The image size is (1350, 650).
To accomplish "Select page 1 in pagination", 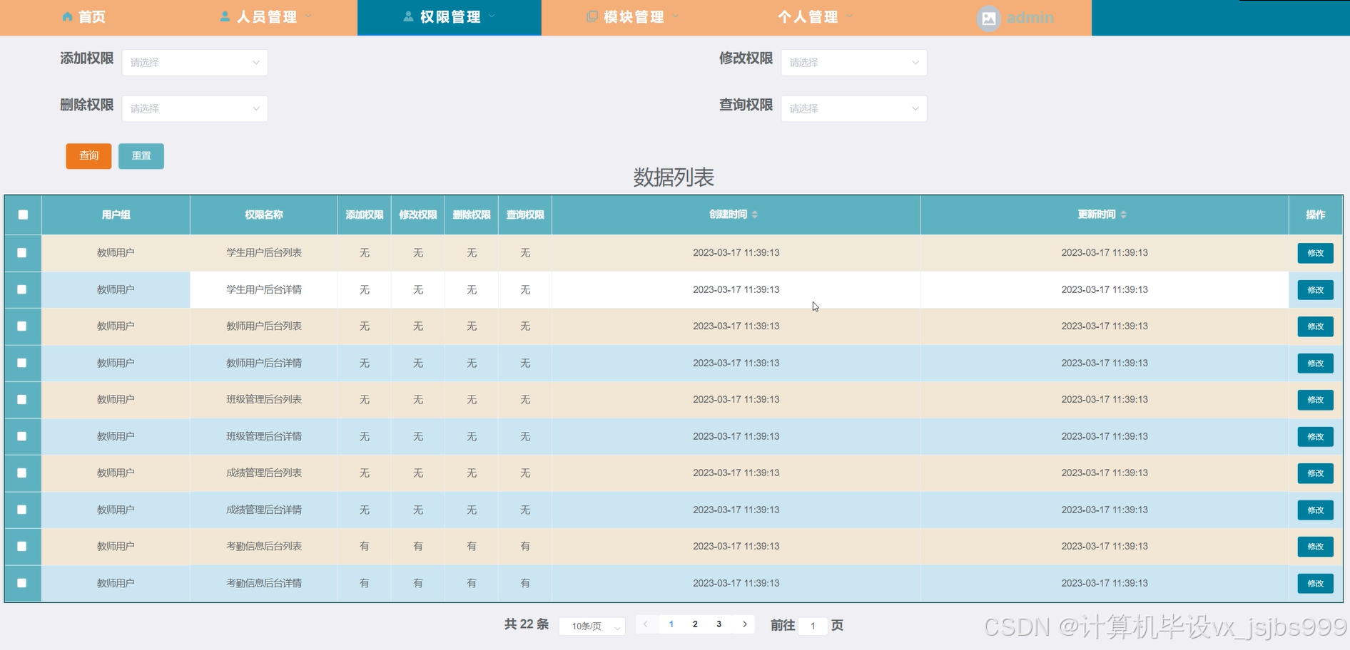I will point(671,624).
